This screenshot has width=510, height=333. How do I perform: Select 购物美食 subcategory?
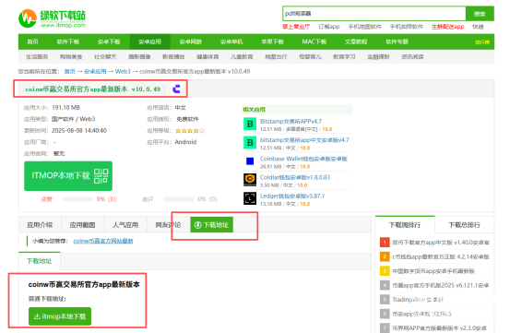tap(71, 56)
